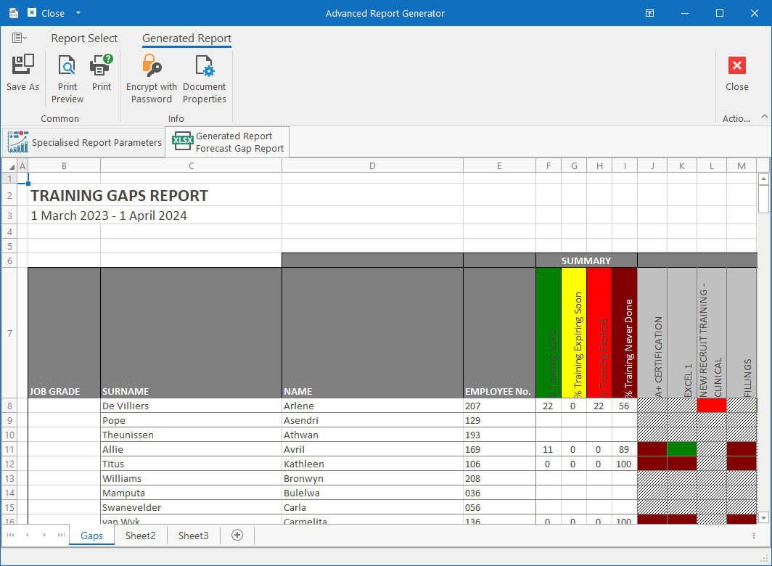The height and width of the screenshot is (566, 772).
Task: Click the EMPLOYEE No. header cell
Action: click(499, 333)
